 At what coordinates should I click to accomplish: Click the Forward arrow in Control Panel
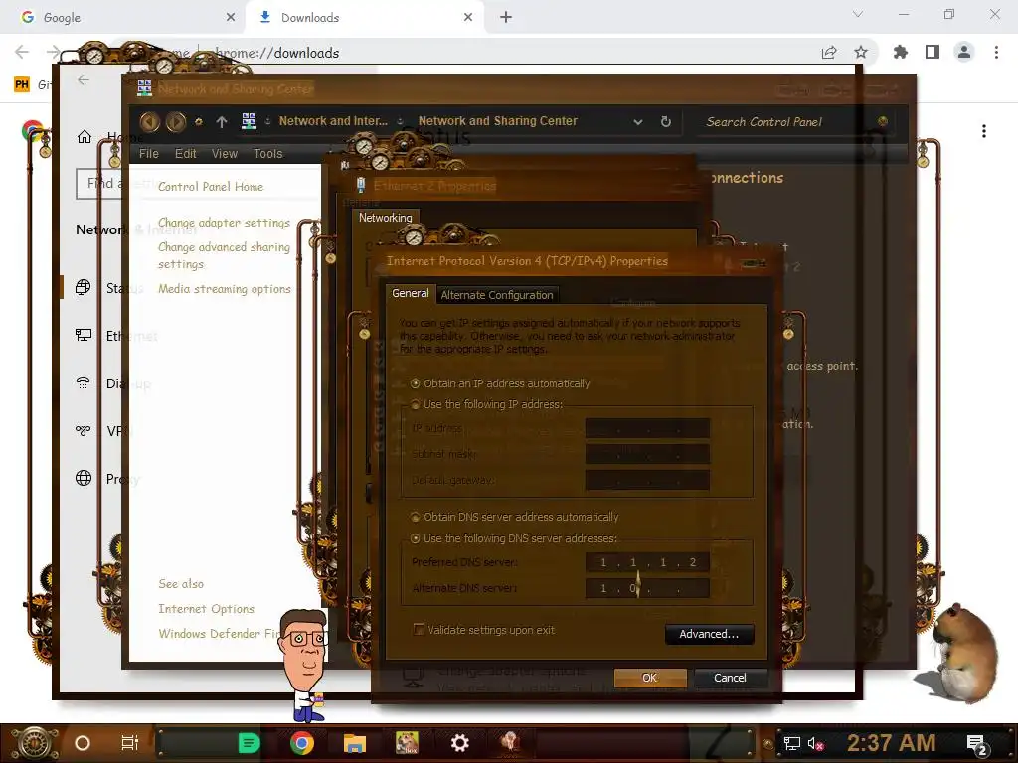(x=176, y=121)
